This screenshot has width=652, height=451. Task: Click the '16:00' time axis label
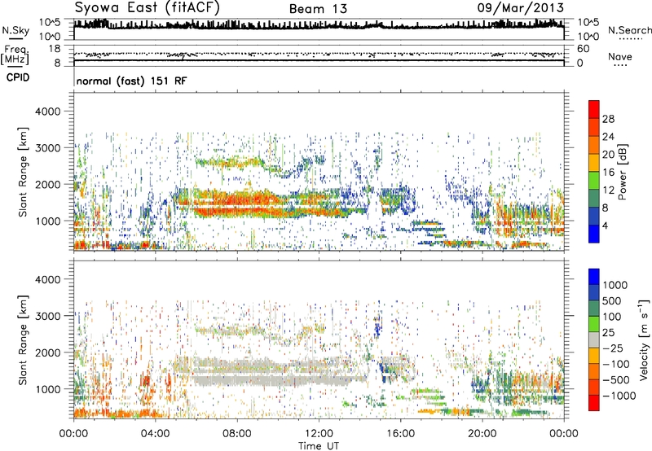coord(400,434)
